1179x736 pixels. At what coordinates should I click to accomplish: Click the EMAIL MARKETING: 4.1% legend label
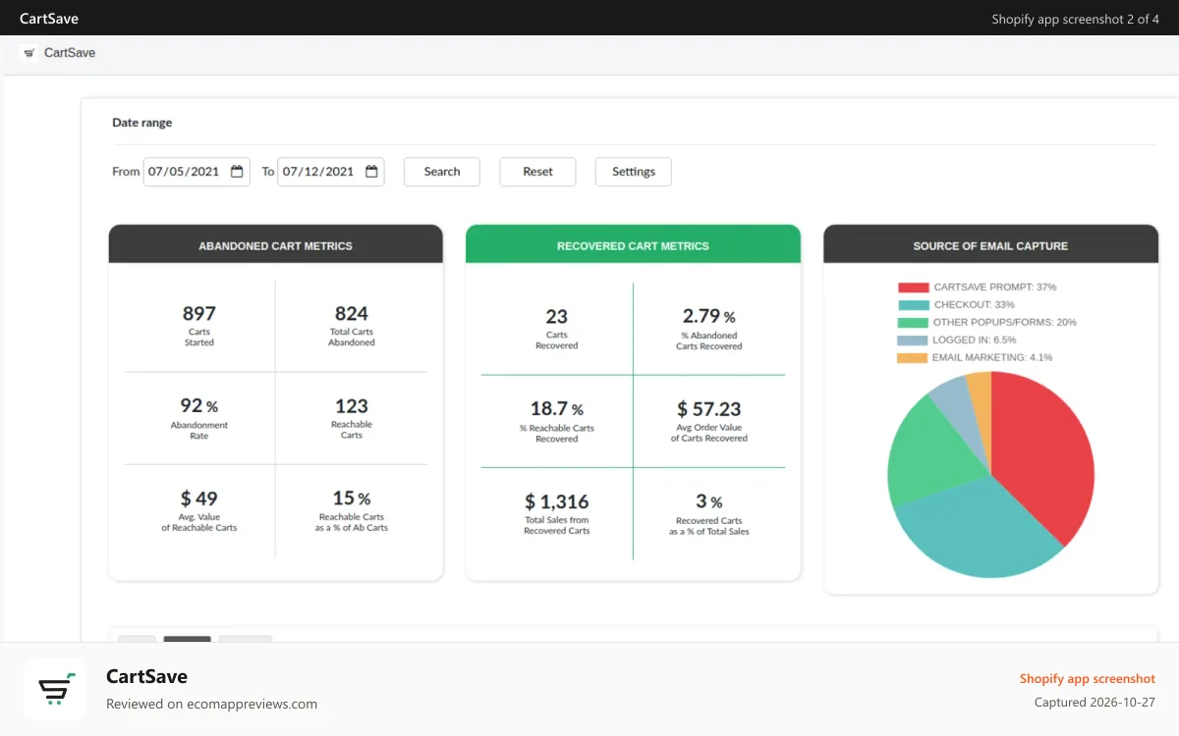[992, 358]
